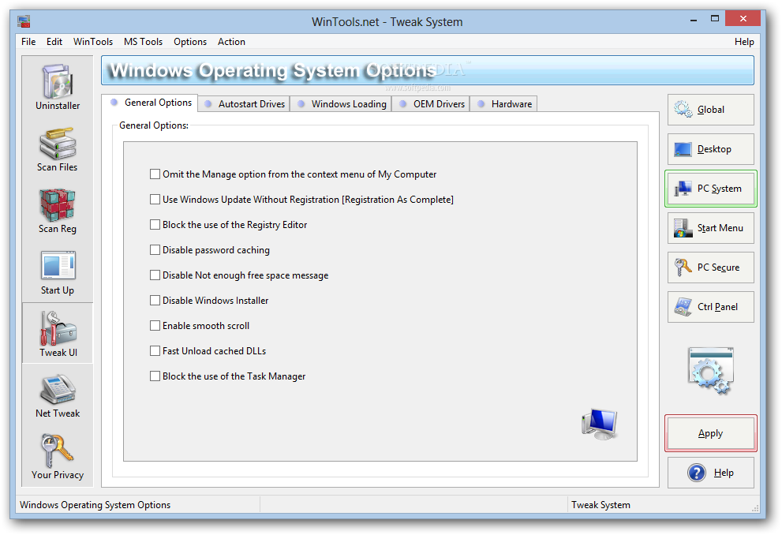
Task: Open Start Menu tweak section
Action: [711, 228]
